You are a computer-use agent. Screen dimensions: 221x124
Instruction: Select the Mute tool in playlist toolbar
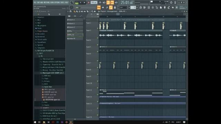[82, 11]
